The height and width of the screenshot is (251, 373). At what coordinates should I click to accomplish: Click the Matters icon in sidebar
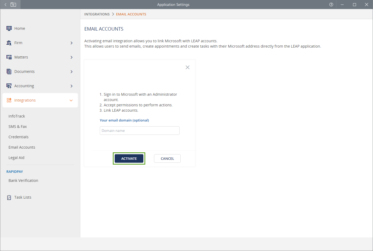click(9, 57)
